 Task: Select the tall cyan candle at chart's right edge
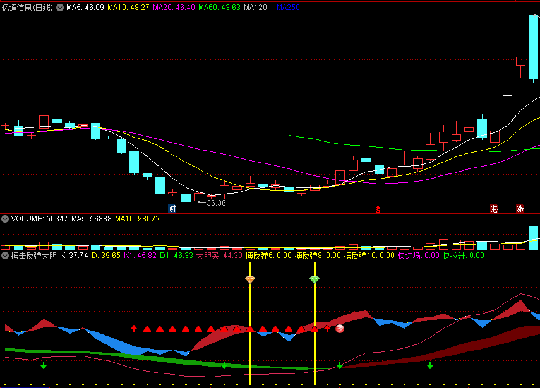[534, 47]
